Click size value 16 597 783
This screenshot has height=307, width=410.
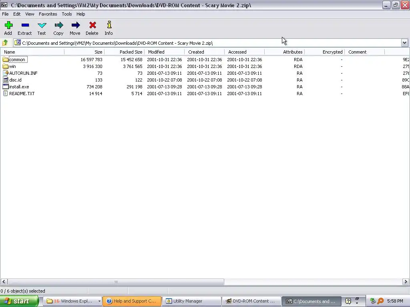(x=92, y=60)
